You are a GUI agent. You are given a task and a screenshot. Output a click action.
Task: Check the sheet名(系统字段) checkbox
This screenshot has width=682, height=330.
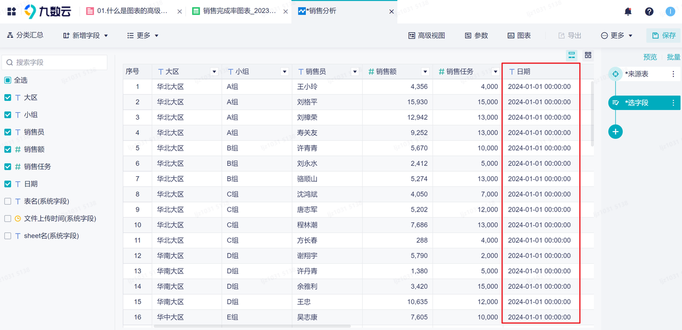coord(7,236)
